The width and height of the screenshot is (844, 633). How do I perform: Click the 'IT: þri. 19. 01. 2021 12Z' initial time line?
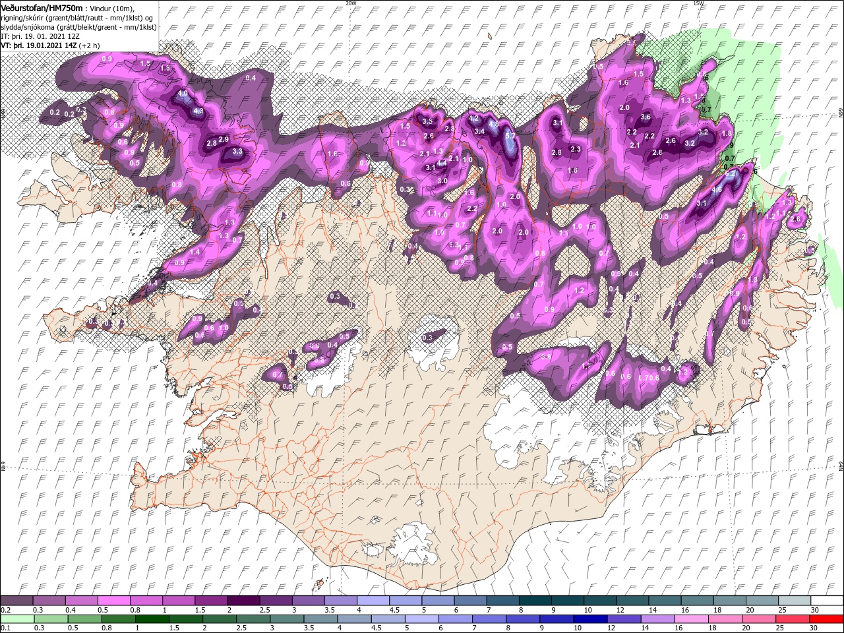(x=40, y=36)
